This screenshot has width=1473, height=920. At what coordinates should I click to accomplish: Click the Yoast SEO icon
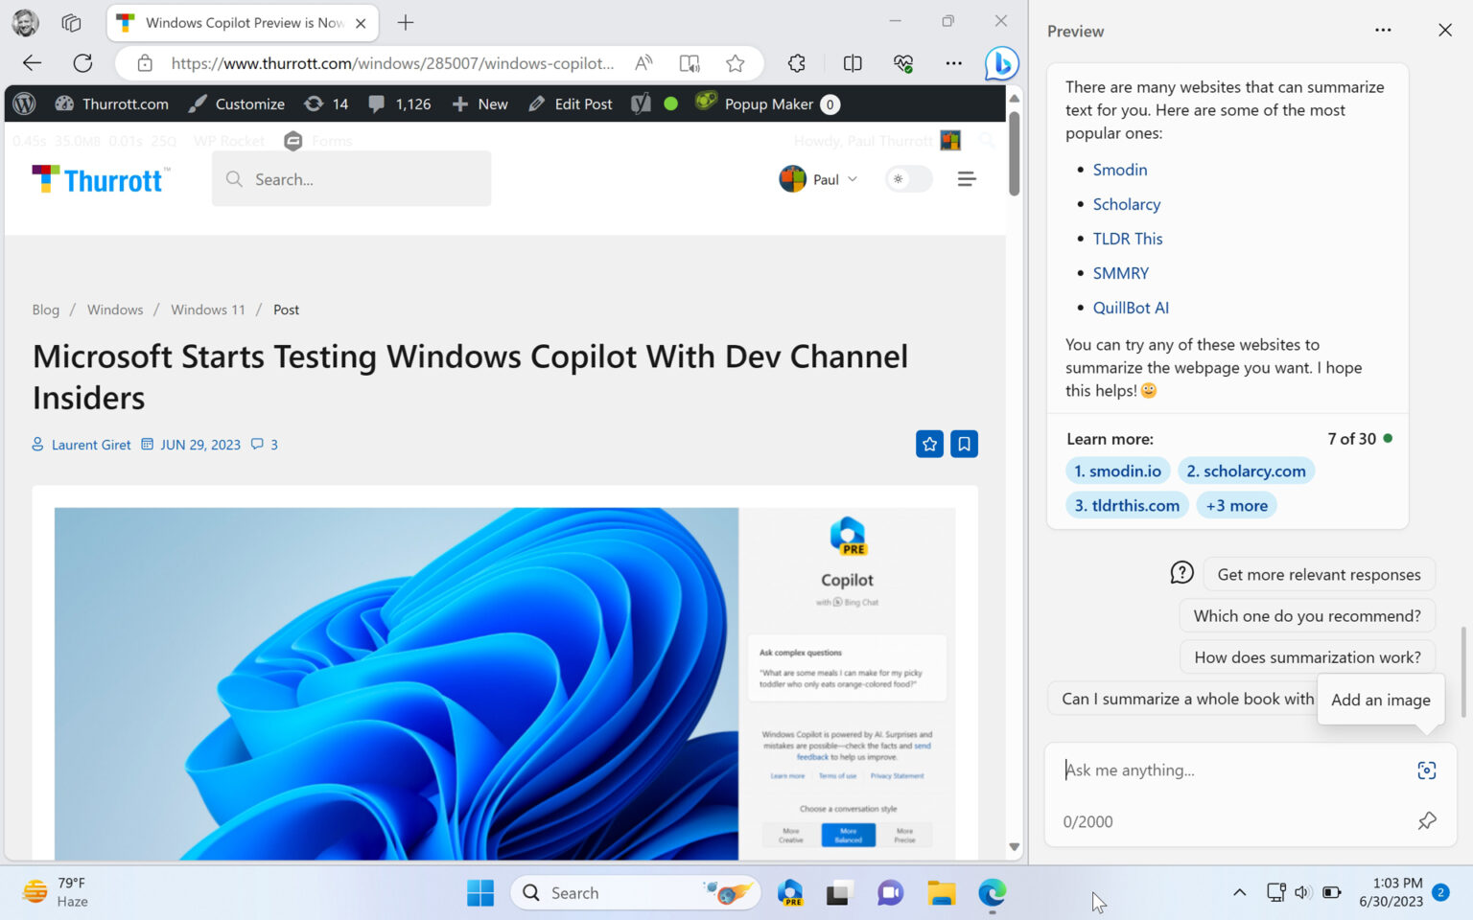click(x=641, y=103)
